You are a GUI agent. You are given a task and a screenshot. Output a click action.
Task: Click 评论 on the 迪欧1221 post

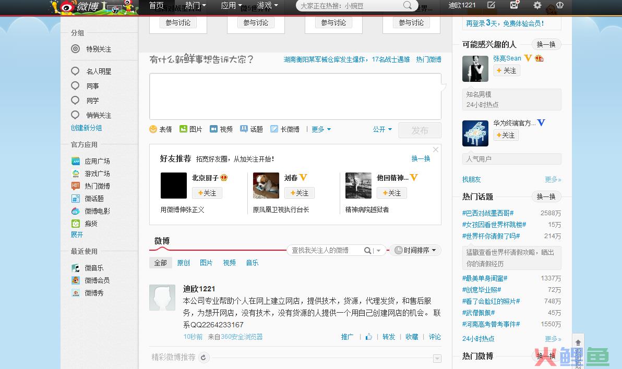(x=435, y=337)
